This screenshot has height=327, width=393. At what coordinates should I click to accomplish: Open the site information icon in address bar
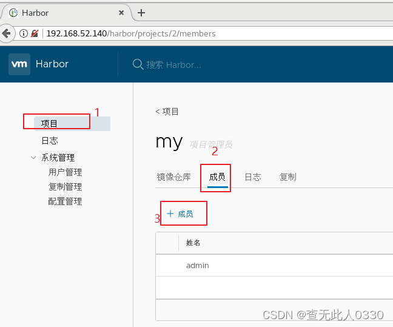pos(24,33)
